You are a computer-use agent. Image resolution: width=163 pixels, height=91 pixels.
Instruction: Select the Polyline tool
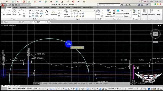(8, 12)
